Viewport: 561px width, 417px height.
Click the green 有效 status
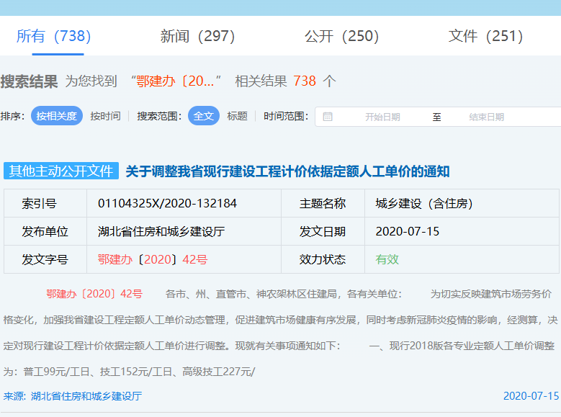tap(387, 259)
